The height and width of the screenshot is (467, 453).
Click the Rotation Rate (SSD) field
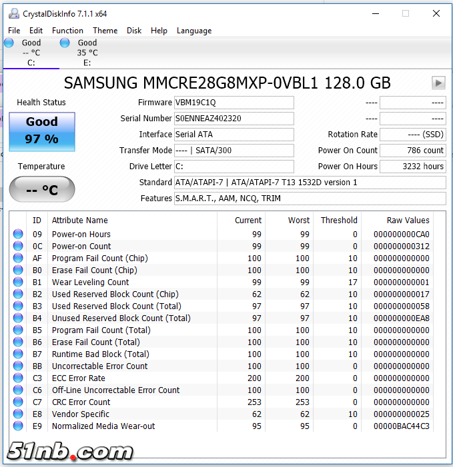[x=413, y=135]
